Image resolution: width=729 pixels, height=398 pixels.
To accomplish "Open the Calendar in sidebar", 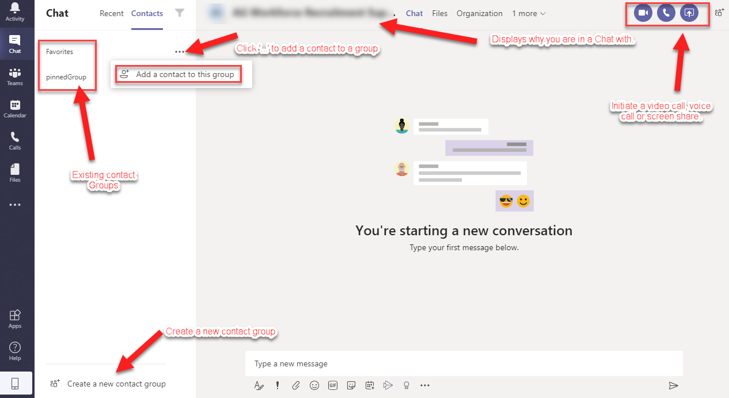I will [x=15, y=109].
